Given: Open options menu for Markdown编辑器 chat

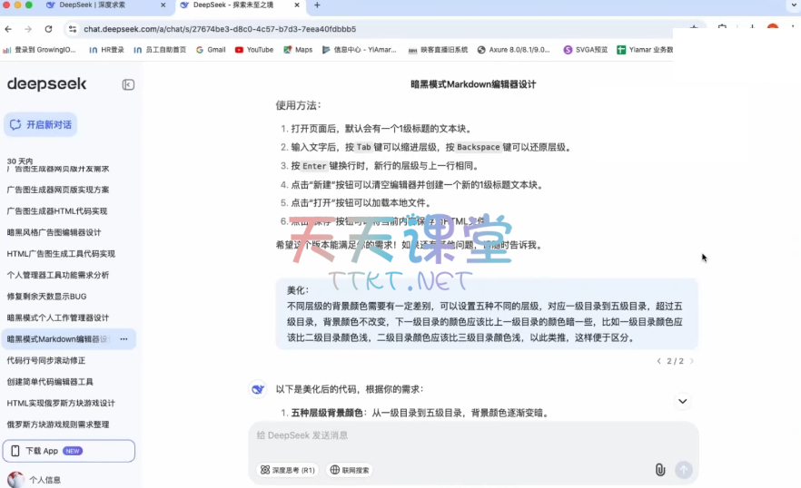Looking at the screenshot, I should [x=124, y=339].
